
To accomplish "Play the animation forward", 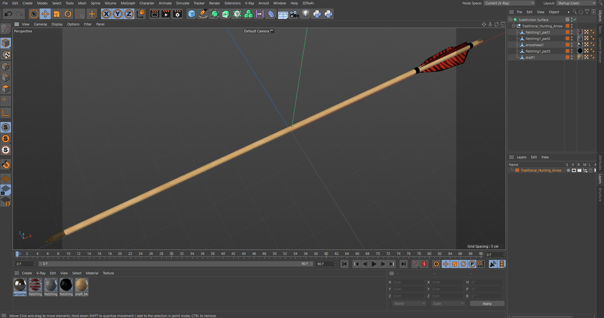I will 374,264.
